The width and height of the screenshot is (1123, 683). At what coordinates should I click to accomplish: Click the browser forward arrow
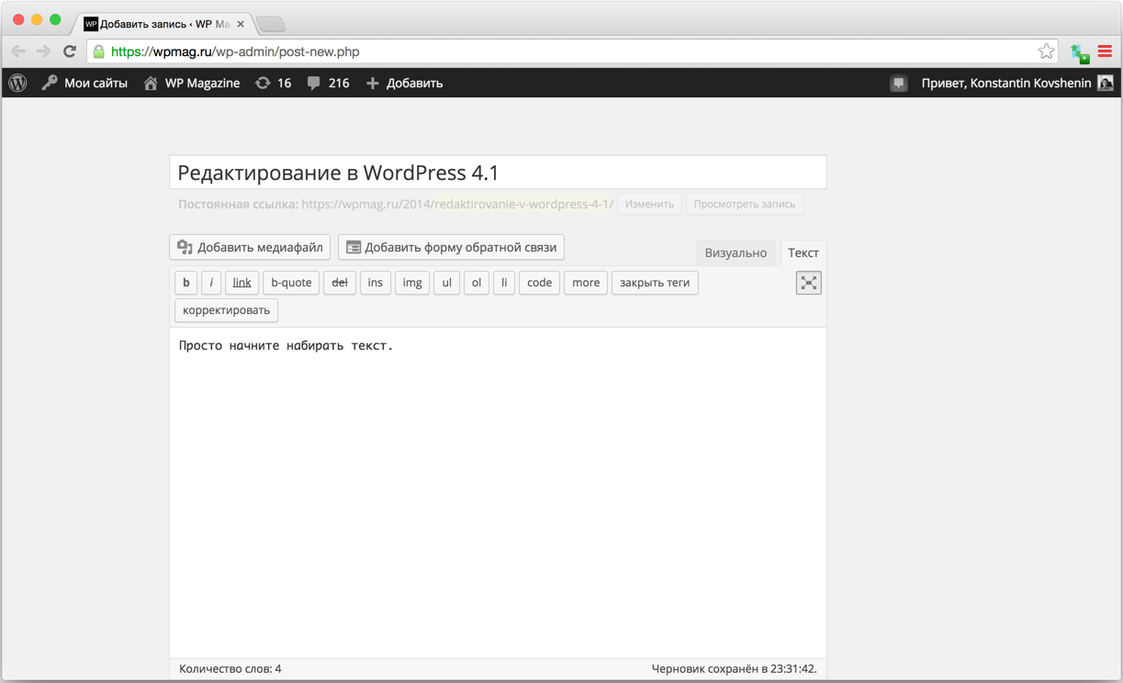pyautogui.click(x=43, y=51)
